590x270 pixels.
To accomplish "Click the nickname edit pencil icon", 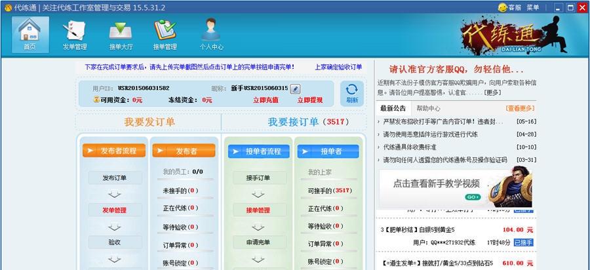I will coord(296,88).
